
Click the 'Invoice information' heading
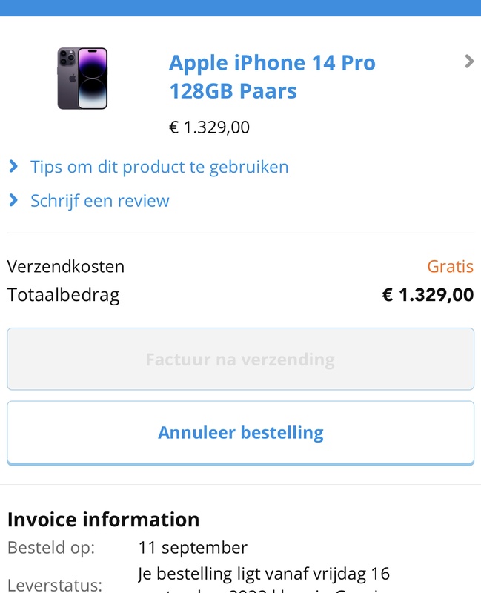click(103, 519)
